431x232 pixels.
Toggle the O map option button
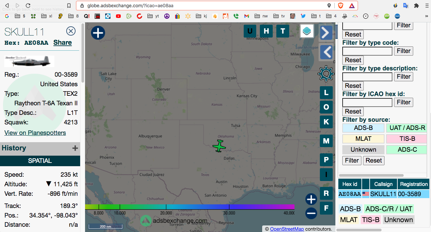pos(326,107)
